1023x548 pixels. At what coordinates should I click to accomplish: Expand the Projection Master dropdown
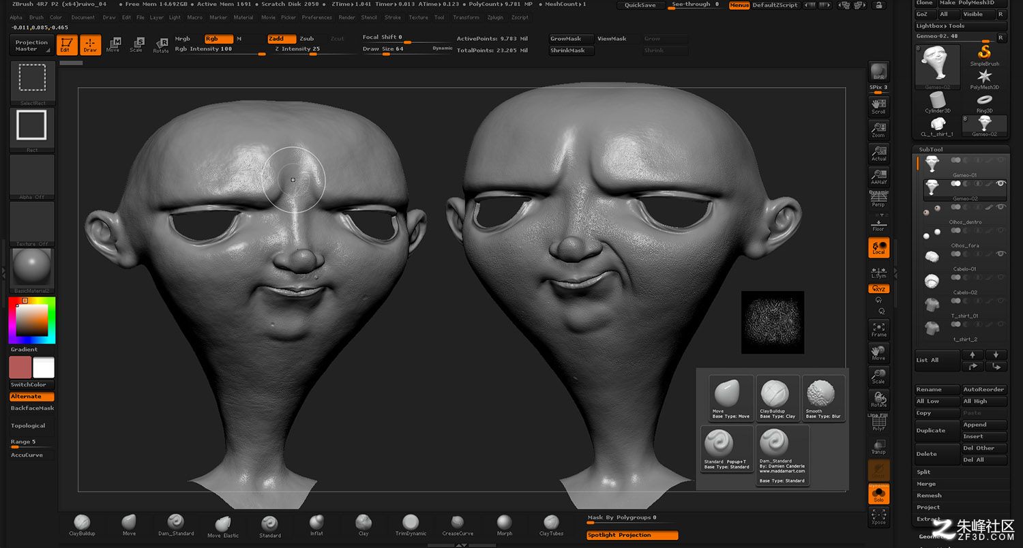point(32,45)
